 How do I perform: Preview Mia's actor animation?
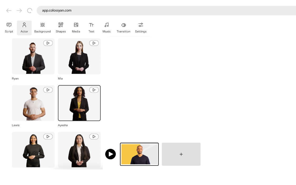[x=94, y=43]
